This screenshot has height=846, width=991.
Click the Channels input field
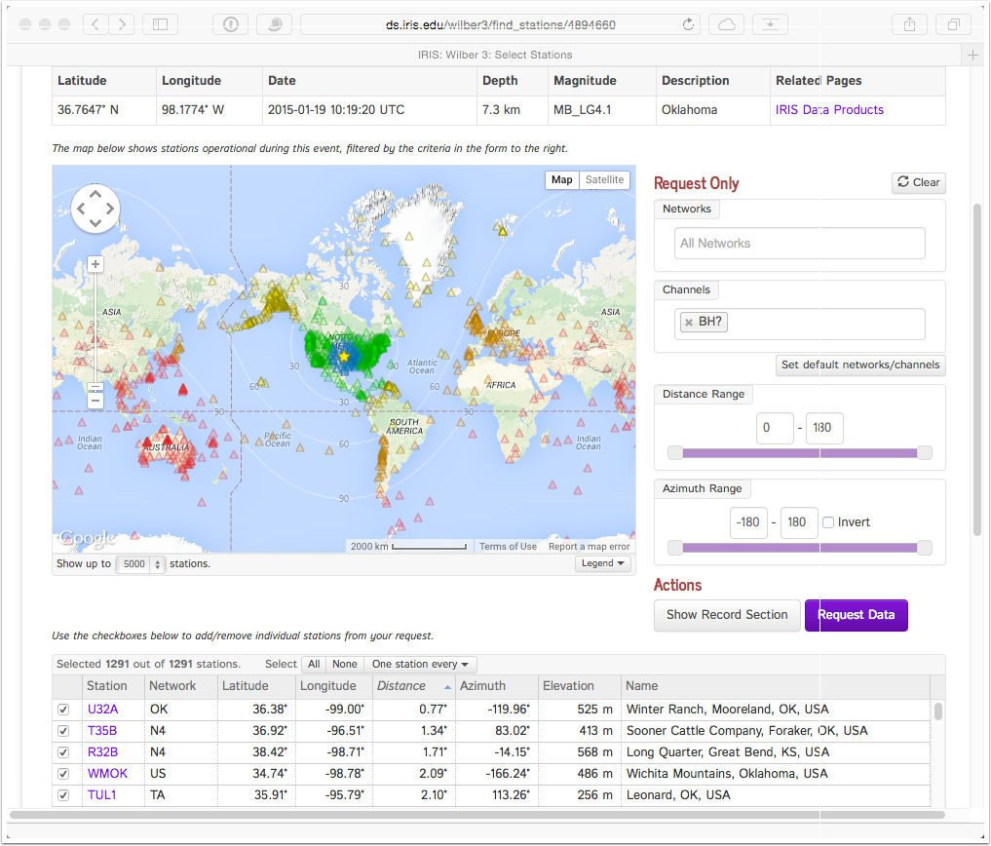(799, 325)
